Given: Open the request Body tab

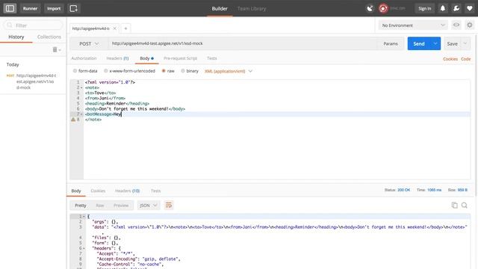Looking at the screenshot, I should (x=146, y=58).
